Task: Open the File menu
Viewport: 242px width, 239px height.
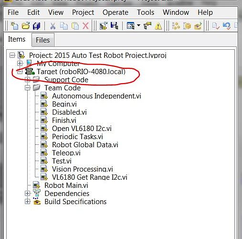Action: pyautogui.click(x=13, y=12)
